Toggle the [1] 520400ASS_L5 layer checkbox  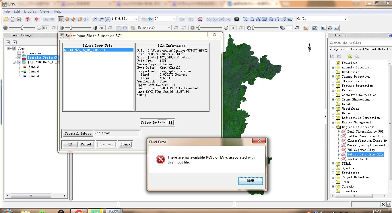(19, 62)
